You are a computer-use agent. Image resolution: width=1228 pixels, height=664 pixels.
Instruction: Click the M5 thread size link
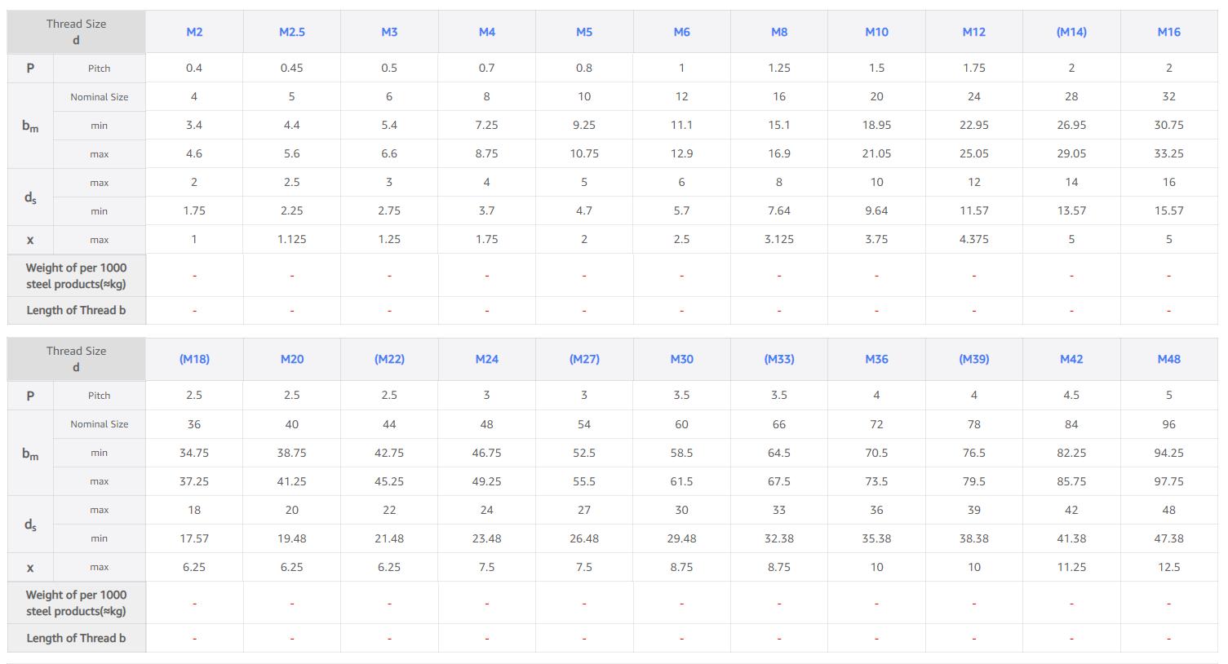(x=584, y=32)
